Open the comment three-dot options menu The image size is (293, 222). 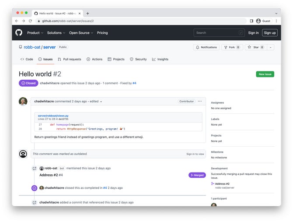tap(200, 101)
